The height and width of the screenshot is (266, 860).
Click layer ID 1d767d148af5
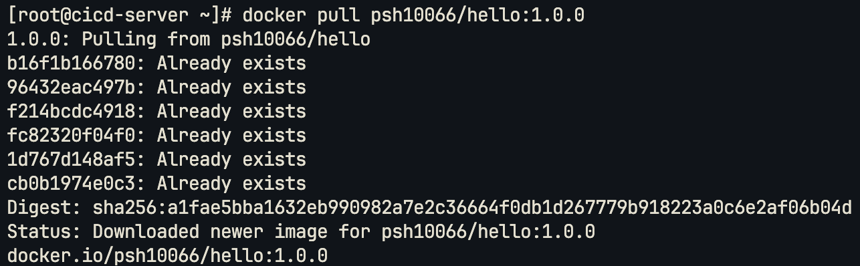click(71, 160)
